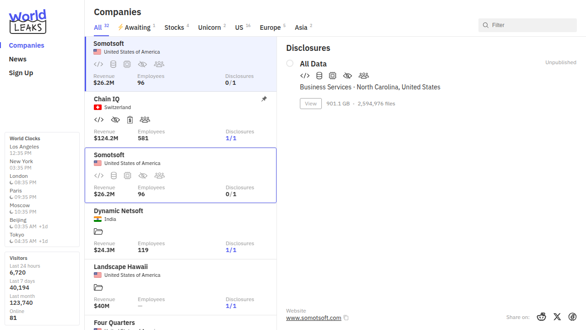Select the All companies tab
Viewport: 586px width, 330px height.
click(x=101, y=27)
